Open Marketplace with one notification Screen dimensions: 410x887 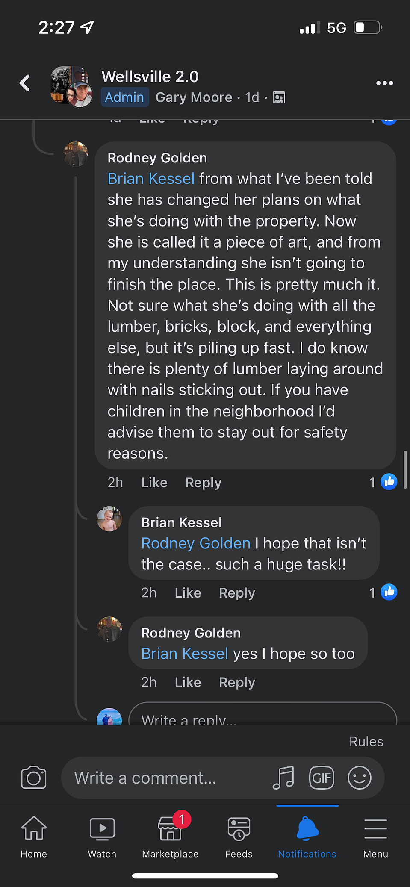170,837
